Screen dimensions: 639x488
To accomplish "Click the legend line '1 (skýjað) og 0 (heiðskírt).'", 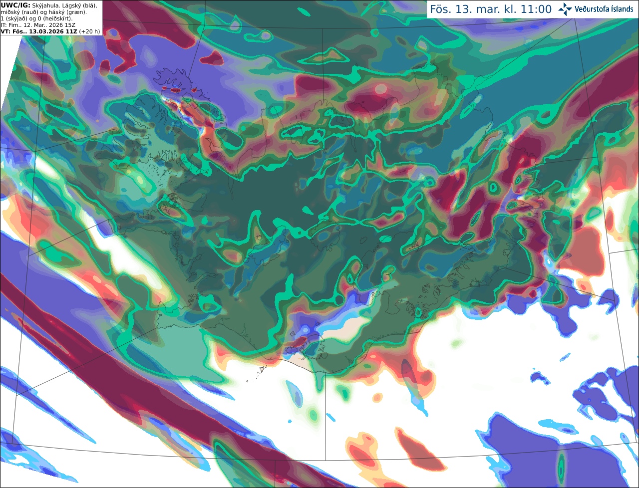I will tap(36, 18).
